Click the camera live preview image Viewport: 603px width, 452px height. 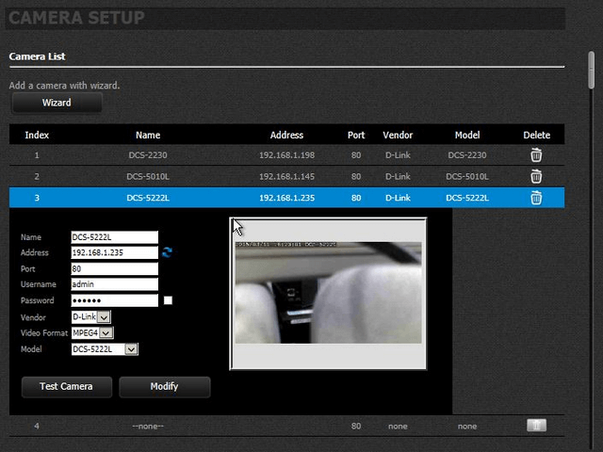(328, 294)
